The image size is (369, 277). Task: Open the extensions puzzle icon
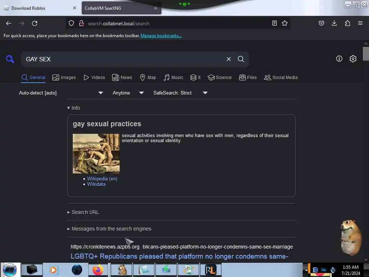[x=347, y=23]
